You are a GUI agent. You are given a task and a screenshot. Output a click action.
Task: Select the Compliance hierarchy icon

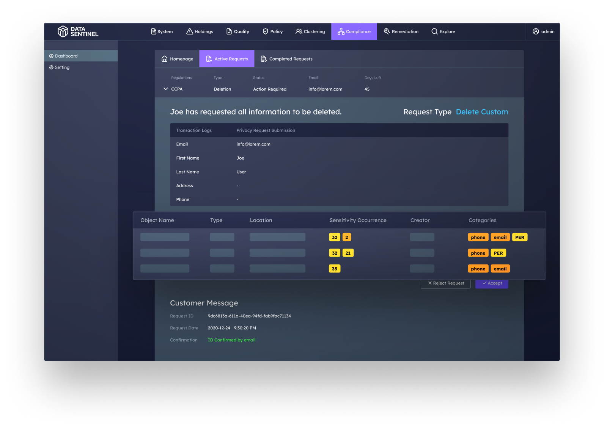[x=341, y=31]
